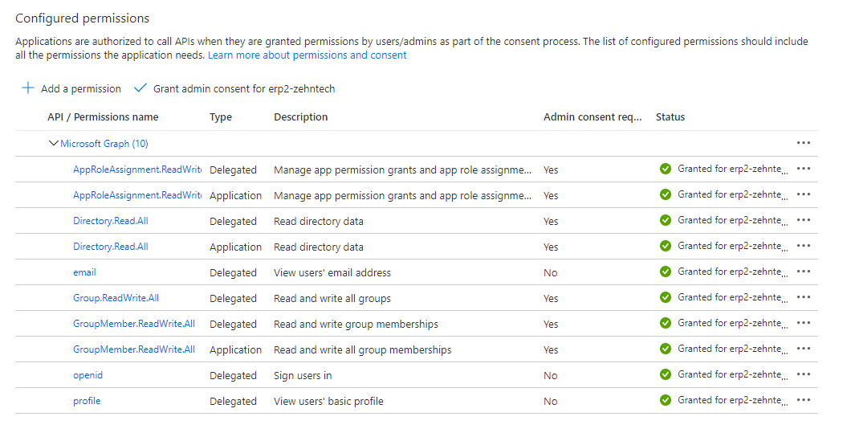
Task: Click the checkmark icon for Grant admin consent
Action: (x=140, y=88)
